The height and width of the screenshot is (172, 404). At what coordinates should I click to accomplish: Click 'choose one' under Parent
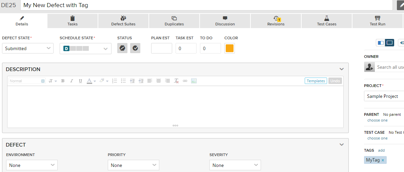(x=377, y=120)
